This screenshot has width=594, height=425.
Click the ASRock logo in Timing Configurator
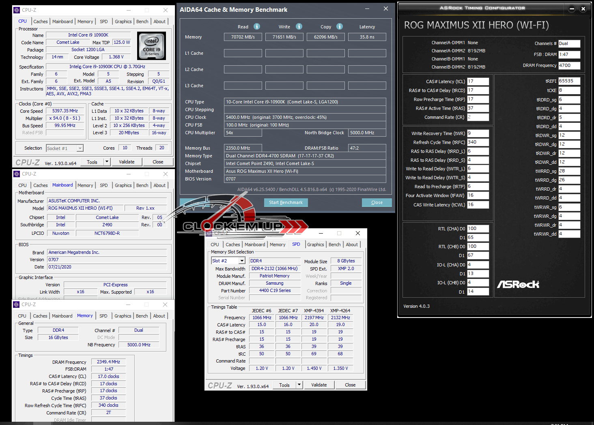click(518, 284)
